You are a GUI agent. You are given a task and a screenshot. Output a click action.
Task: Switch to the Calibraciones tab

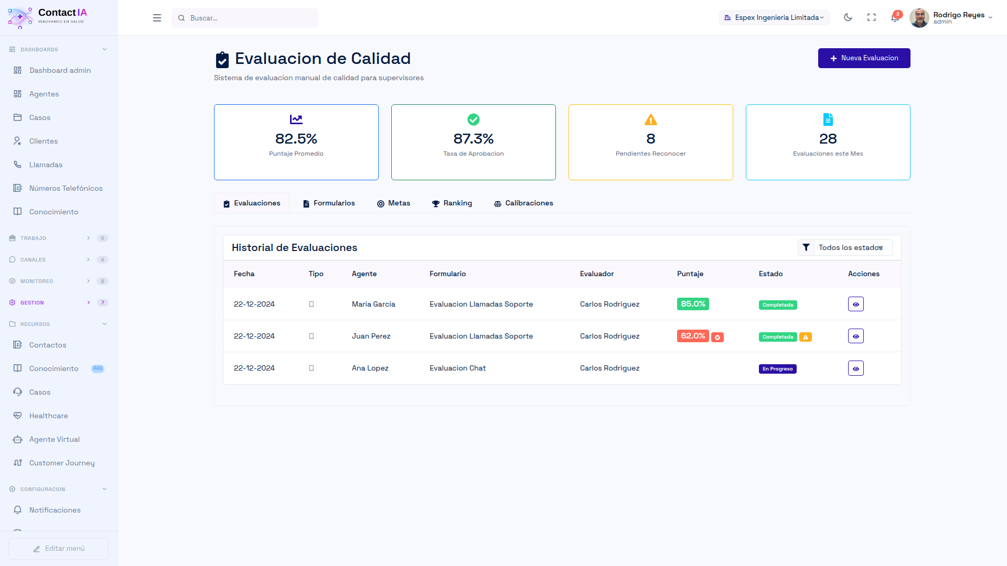[523, 203]
